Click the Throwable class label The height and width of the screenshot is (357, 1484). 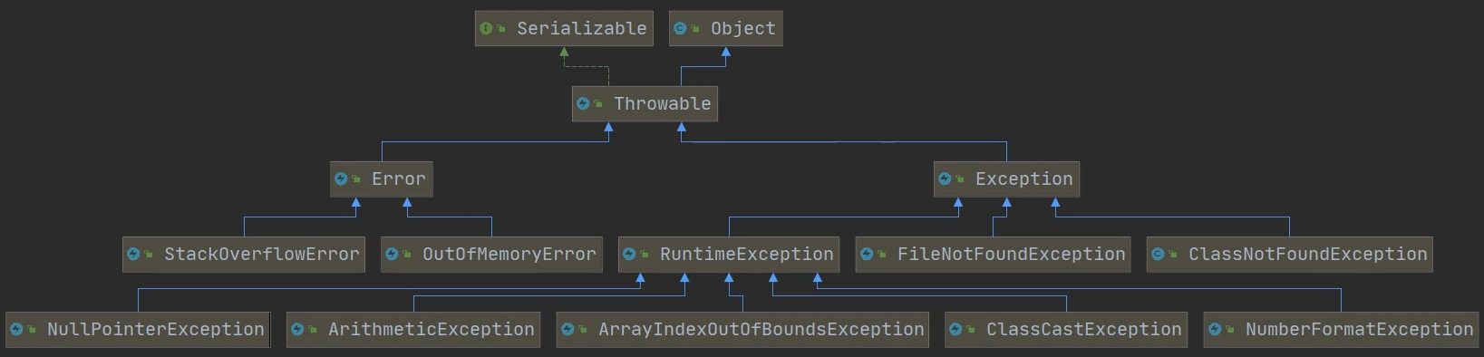pyautogui.click(x=663, y=104)
